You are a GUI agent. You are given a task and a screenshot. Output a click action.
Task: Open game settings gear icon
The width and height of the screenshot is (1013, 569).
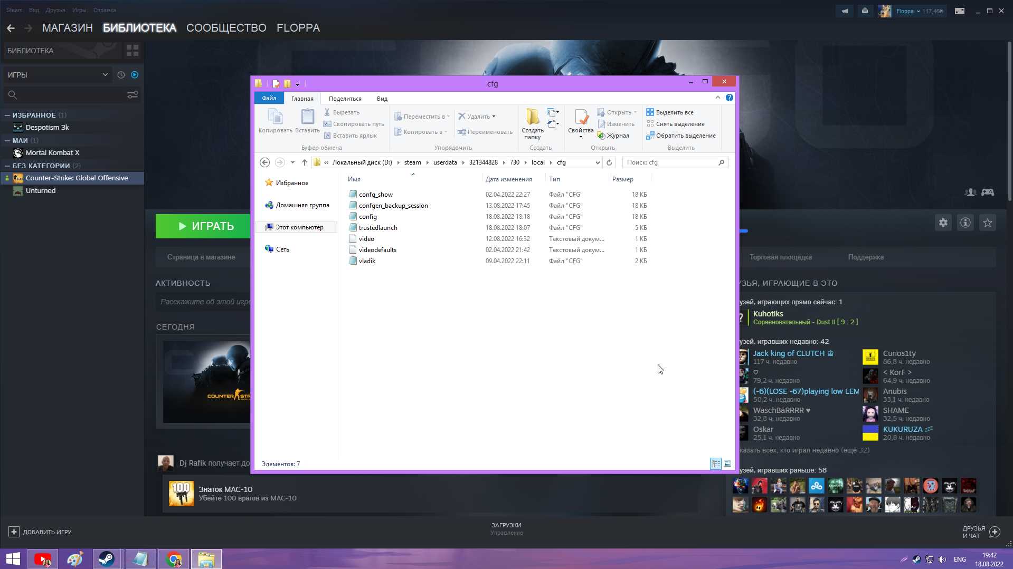[x=943, y=223]
